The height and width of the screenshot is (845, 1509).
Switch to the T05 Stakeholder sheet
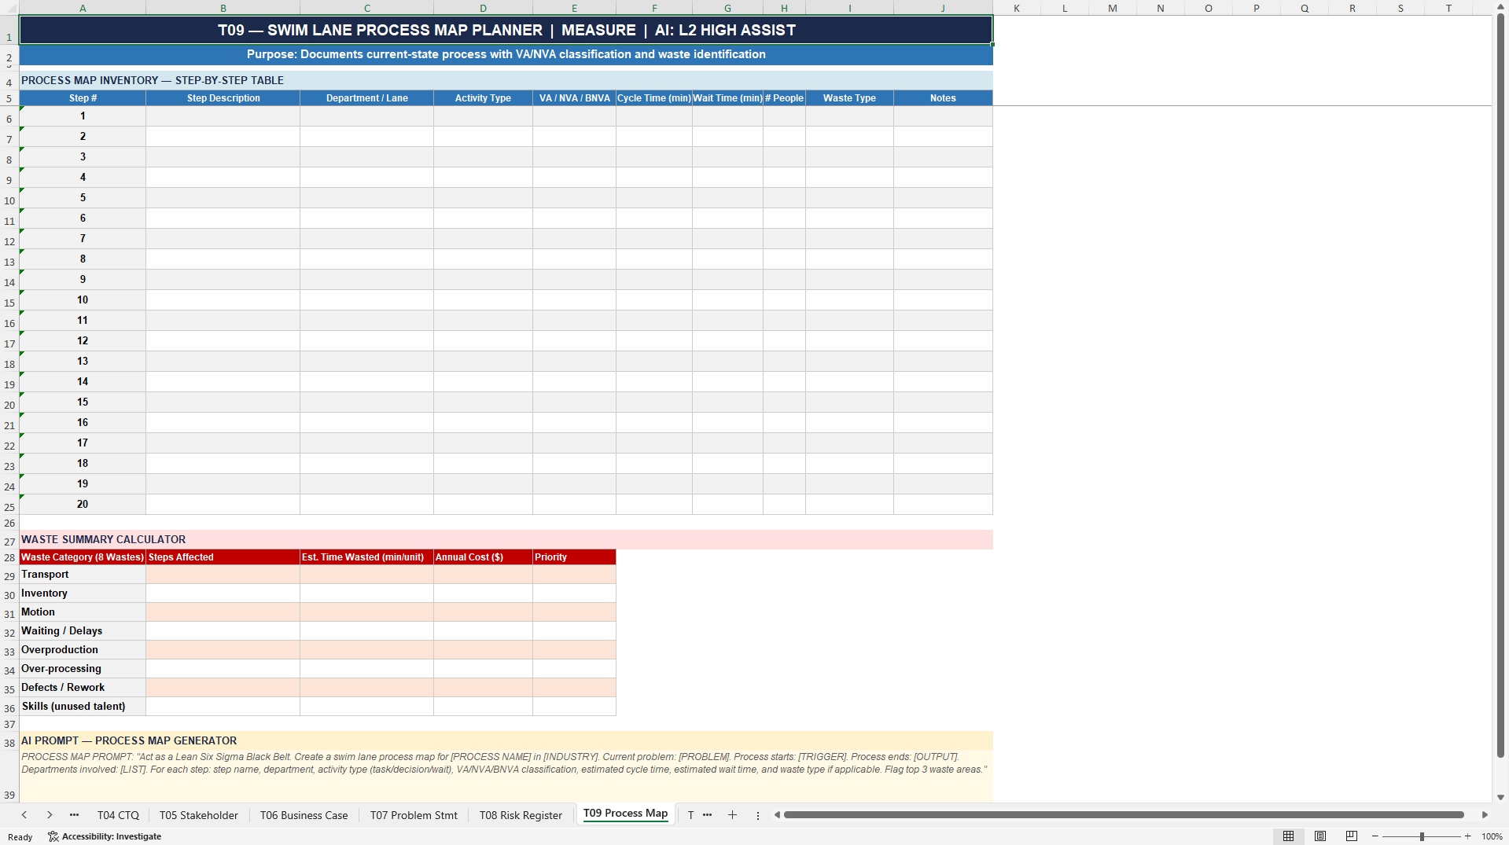coord(199,815)
